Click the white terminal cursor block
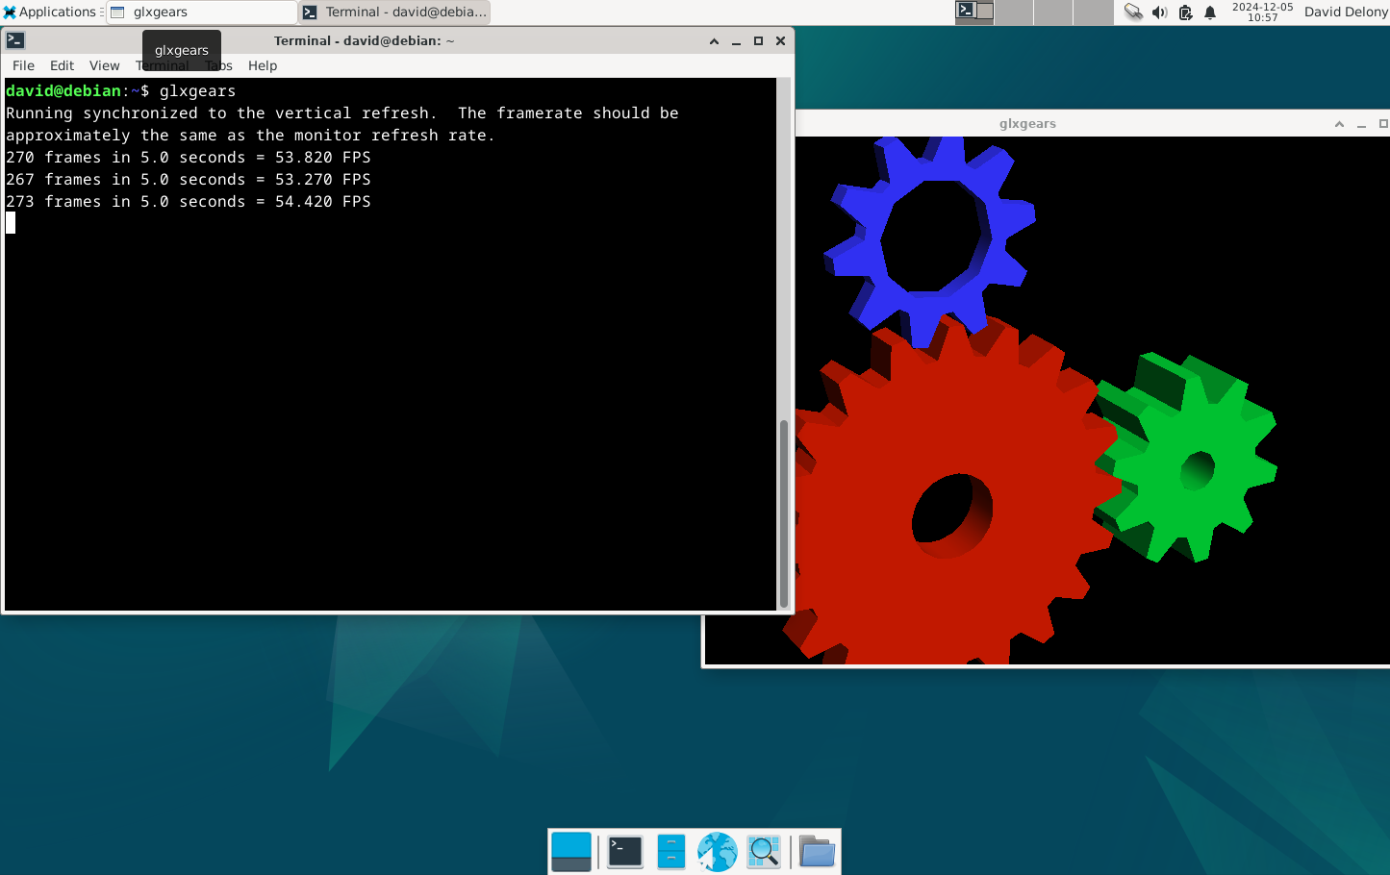1390x875 pixels. (11, 223)
